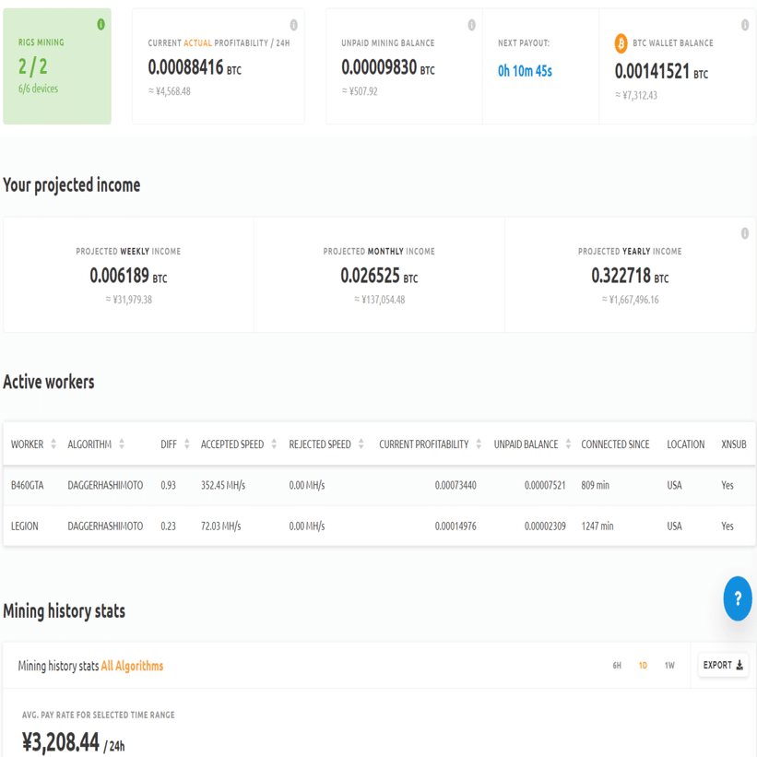Switch to the 6H time range tab
The width and height of the screenshot is (757, 757).
pos(615,664)
